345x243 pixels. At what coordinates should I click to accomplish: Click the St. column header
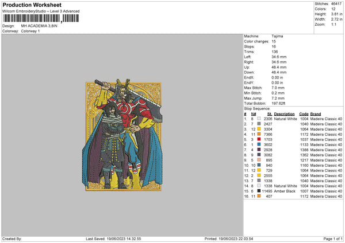coord(269,113)
